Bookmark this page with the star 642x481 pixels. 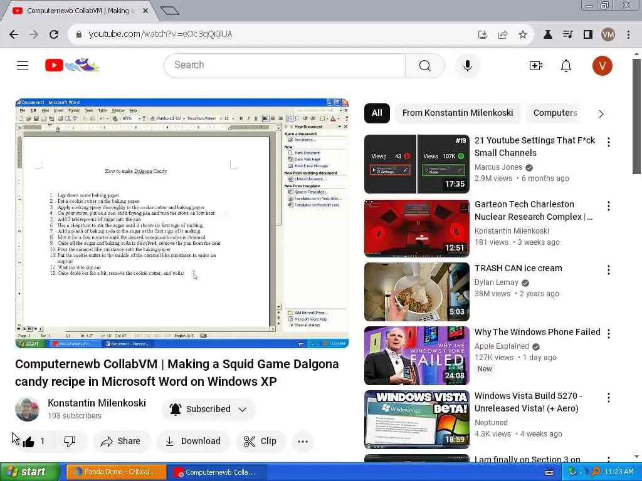coord(522,34)
